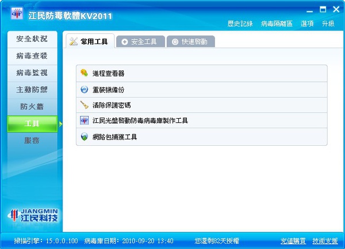This screenshot has width=345, height=249.
Task: Click the Jiangmin boot disc tool icon
Action: point(84,120)
